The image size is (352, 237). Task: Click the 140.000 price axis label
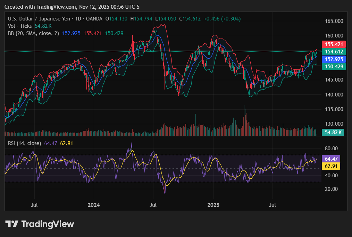(x=334, y=94)
